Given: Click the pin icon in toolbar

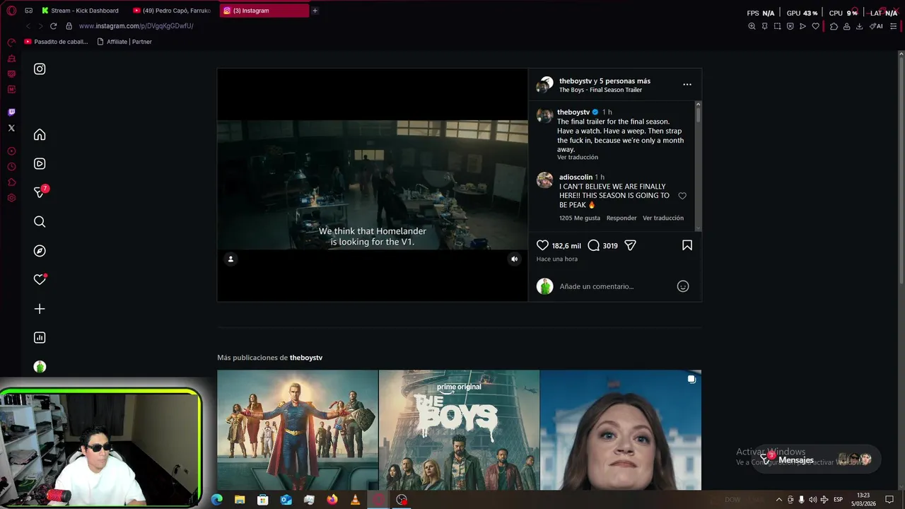Looking at the screenshot, I should (x=764, y=26).
